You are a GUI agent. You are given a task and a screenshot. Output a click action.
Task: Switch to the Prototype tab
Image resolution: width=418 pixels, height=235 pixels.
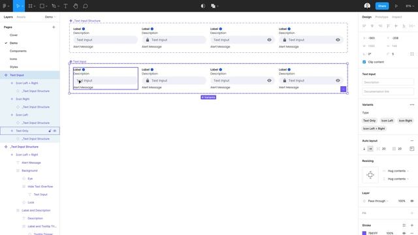point(381,17)
